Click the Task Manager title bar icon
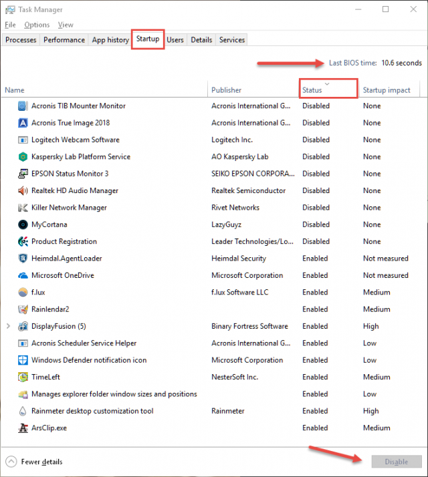Screen dimensions: 428x477 [x=10, y=10]
